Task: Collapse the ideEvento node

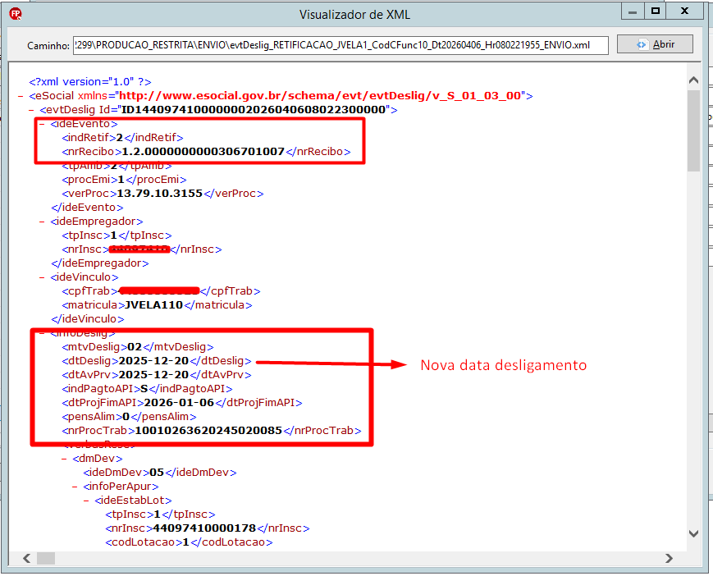Action: [x=42, y=124]
